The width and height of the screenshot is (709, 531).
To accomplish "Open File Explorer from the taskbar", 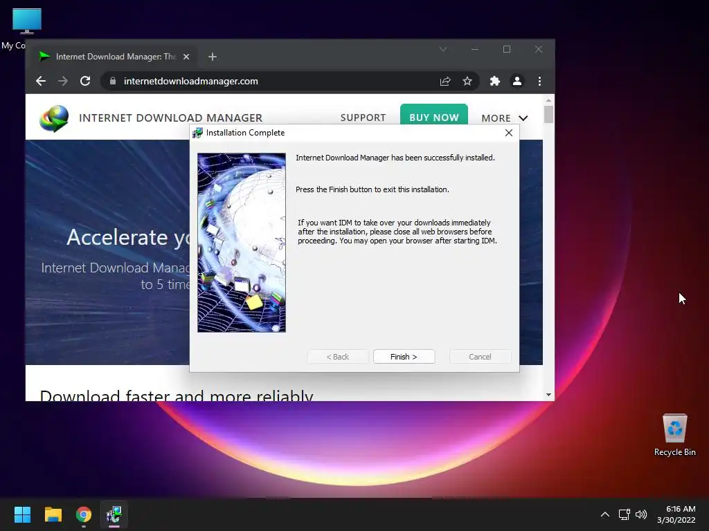I will [53, 514].
